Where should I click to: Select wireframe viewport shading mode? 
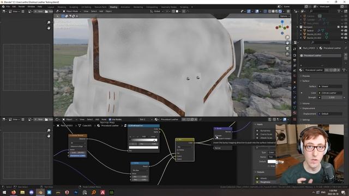(270, 11)
